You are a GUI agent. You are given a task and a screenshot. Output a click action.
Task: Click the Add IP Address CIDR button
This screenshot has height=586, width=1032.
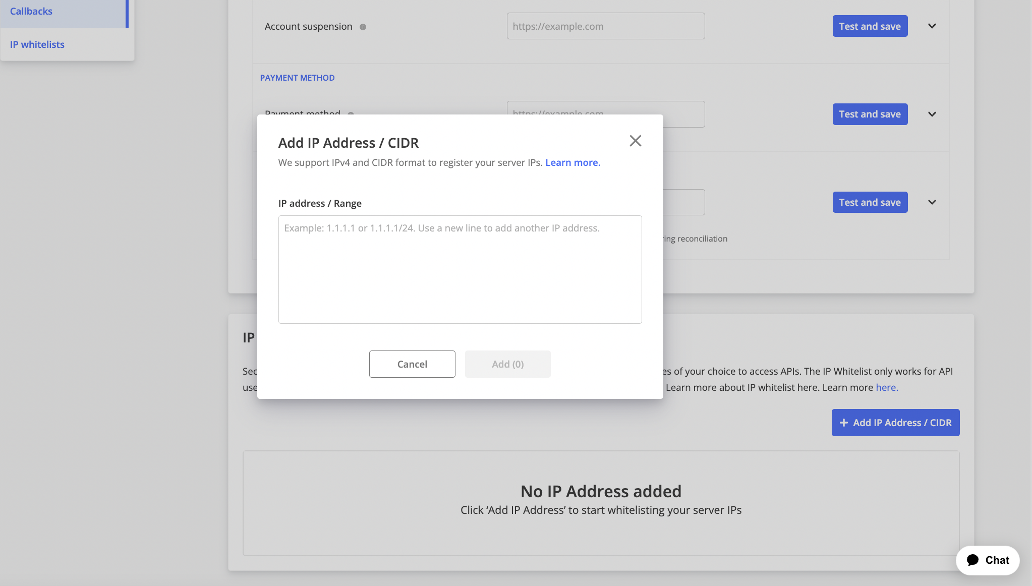pos(896,422)
